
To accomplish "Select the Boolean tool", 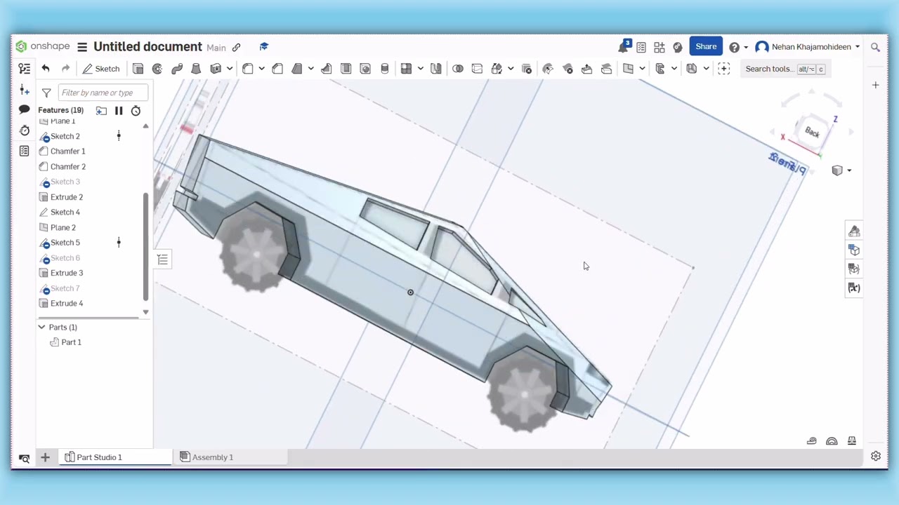I will pos(458,69).
